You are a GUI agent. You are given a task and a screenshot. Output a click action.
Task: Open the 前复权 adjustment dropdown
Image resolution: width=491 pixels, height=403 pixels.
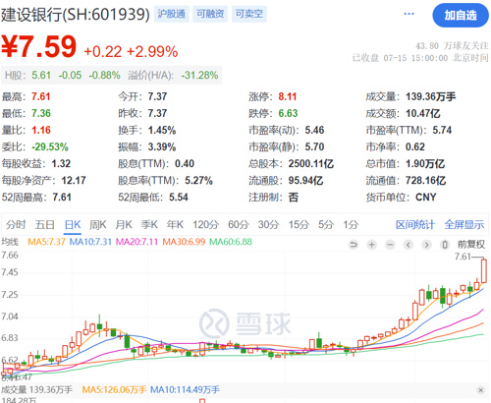tap(471, 245)
